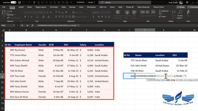Image resolution: width=198 pixels, height=111 pixels.
Task: Open AutoSum dropdown
Action: click(x=170, y=11)
